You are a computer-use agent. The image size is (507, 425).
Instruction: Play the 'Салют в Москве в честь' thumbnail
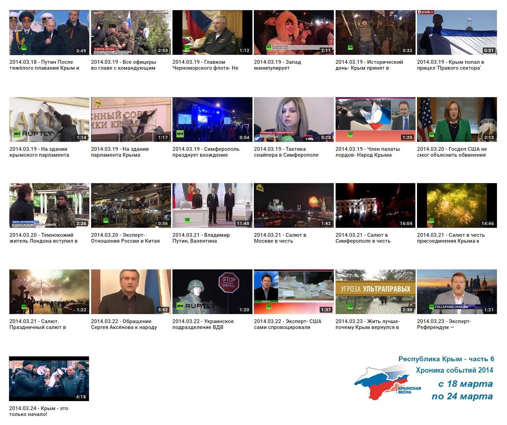coord(294,206)
